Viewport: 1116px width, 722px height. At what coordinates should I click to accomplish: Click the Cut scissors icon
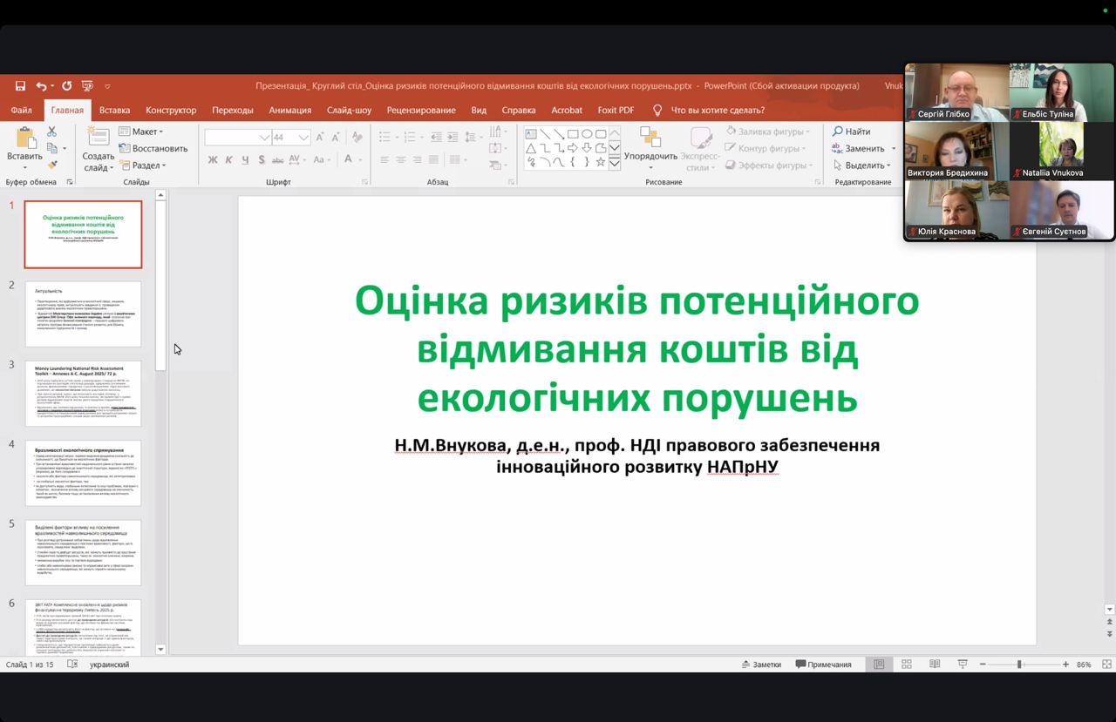(x=51, y=132)
